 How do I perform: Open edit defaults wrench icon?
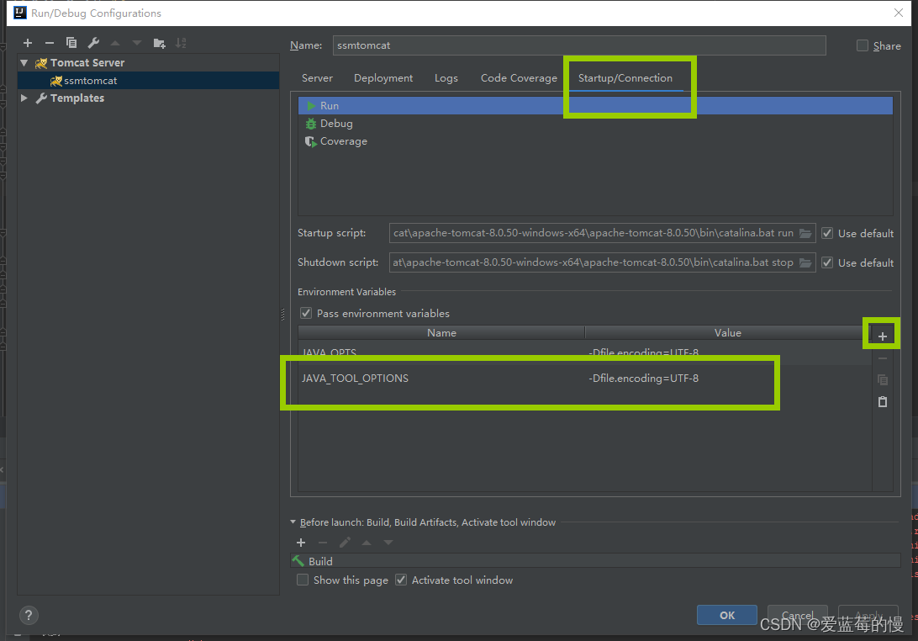click(93, 43)
